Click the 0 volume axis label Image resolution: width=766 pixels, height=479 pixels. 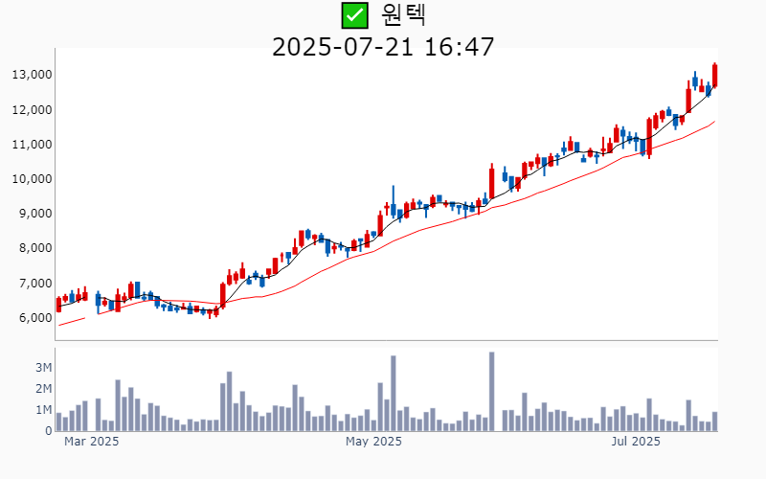click(x=49, y=431)
